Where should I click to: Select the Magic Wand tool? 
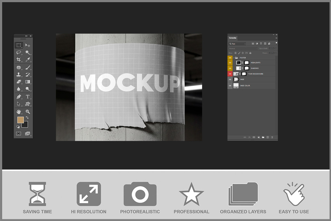28,52
